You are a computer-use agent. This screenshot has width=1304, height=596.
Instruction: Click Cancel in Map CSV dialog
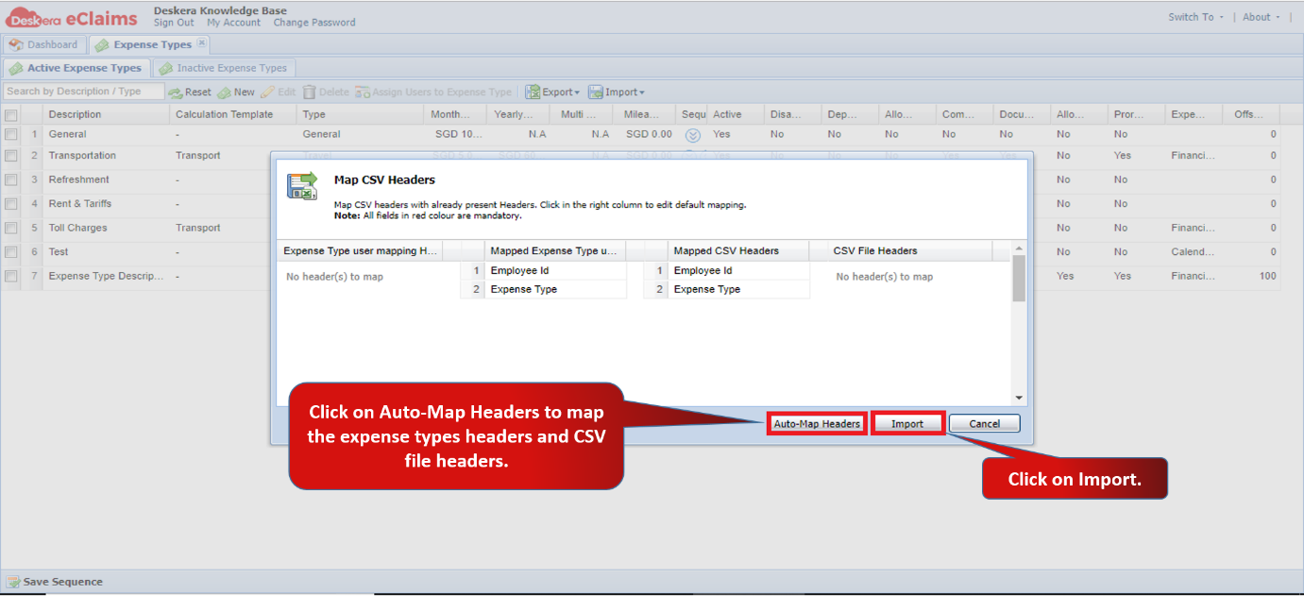(984, 424)
